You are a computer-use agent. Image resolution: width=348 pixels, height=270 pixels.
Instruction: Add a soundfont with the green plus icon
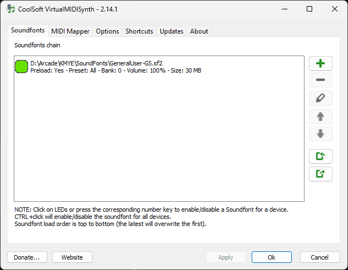click(320, 63)
